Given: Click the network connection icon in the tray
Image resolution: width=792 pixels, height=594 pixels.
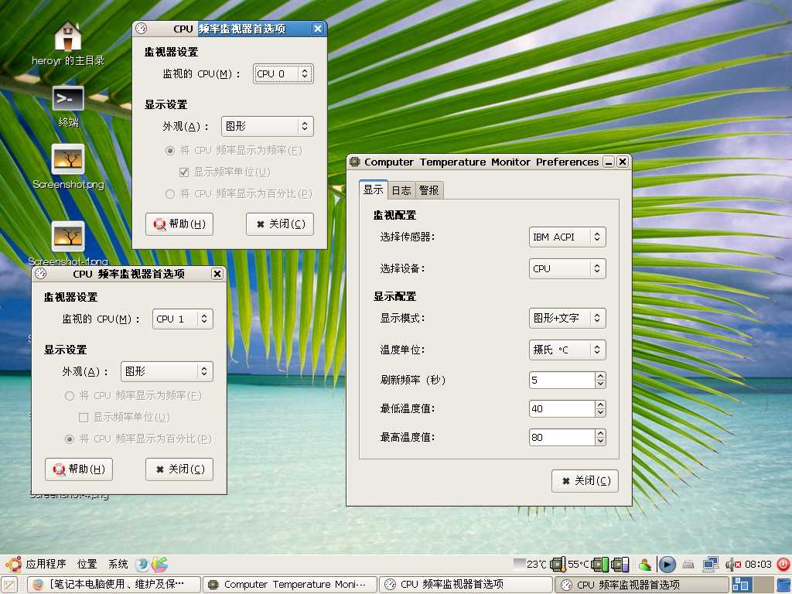Looking at the screenshot, I should coord(710,565).
